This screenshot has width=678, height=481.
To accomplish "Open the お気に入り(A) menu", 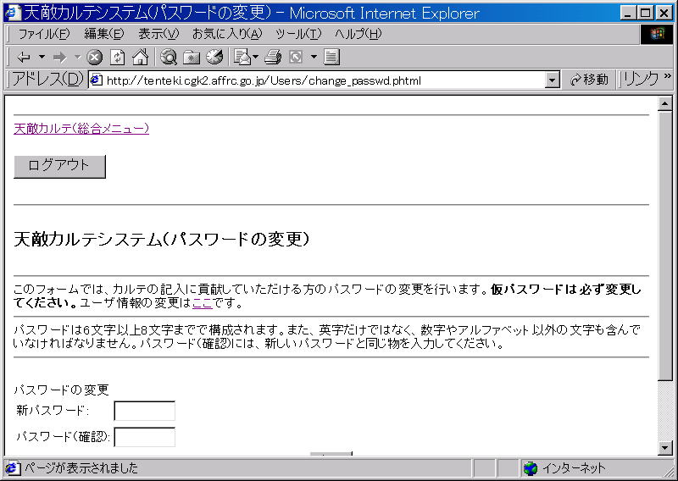I will click(226, 34).
